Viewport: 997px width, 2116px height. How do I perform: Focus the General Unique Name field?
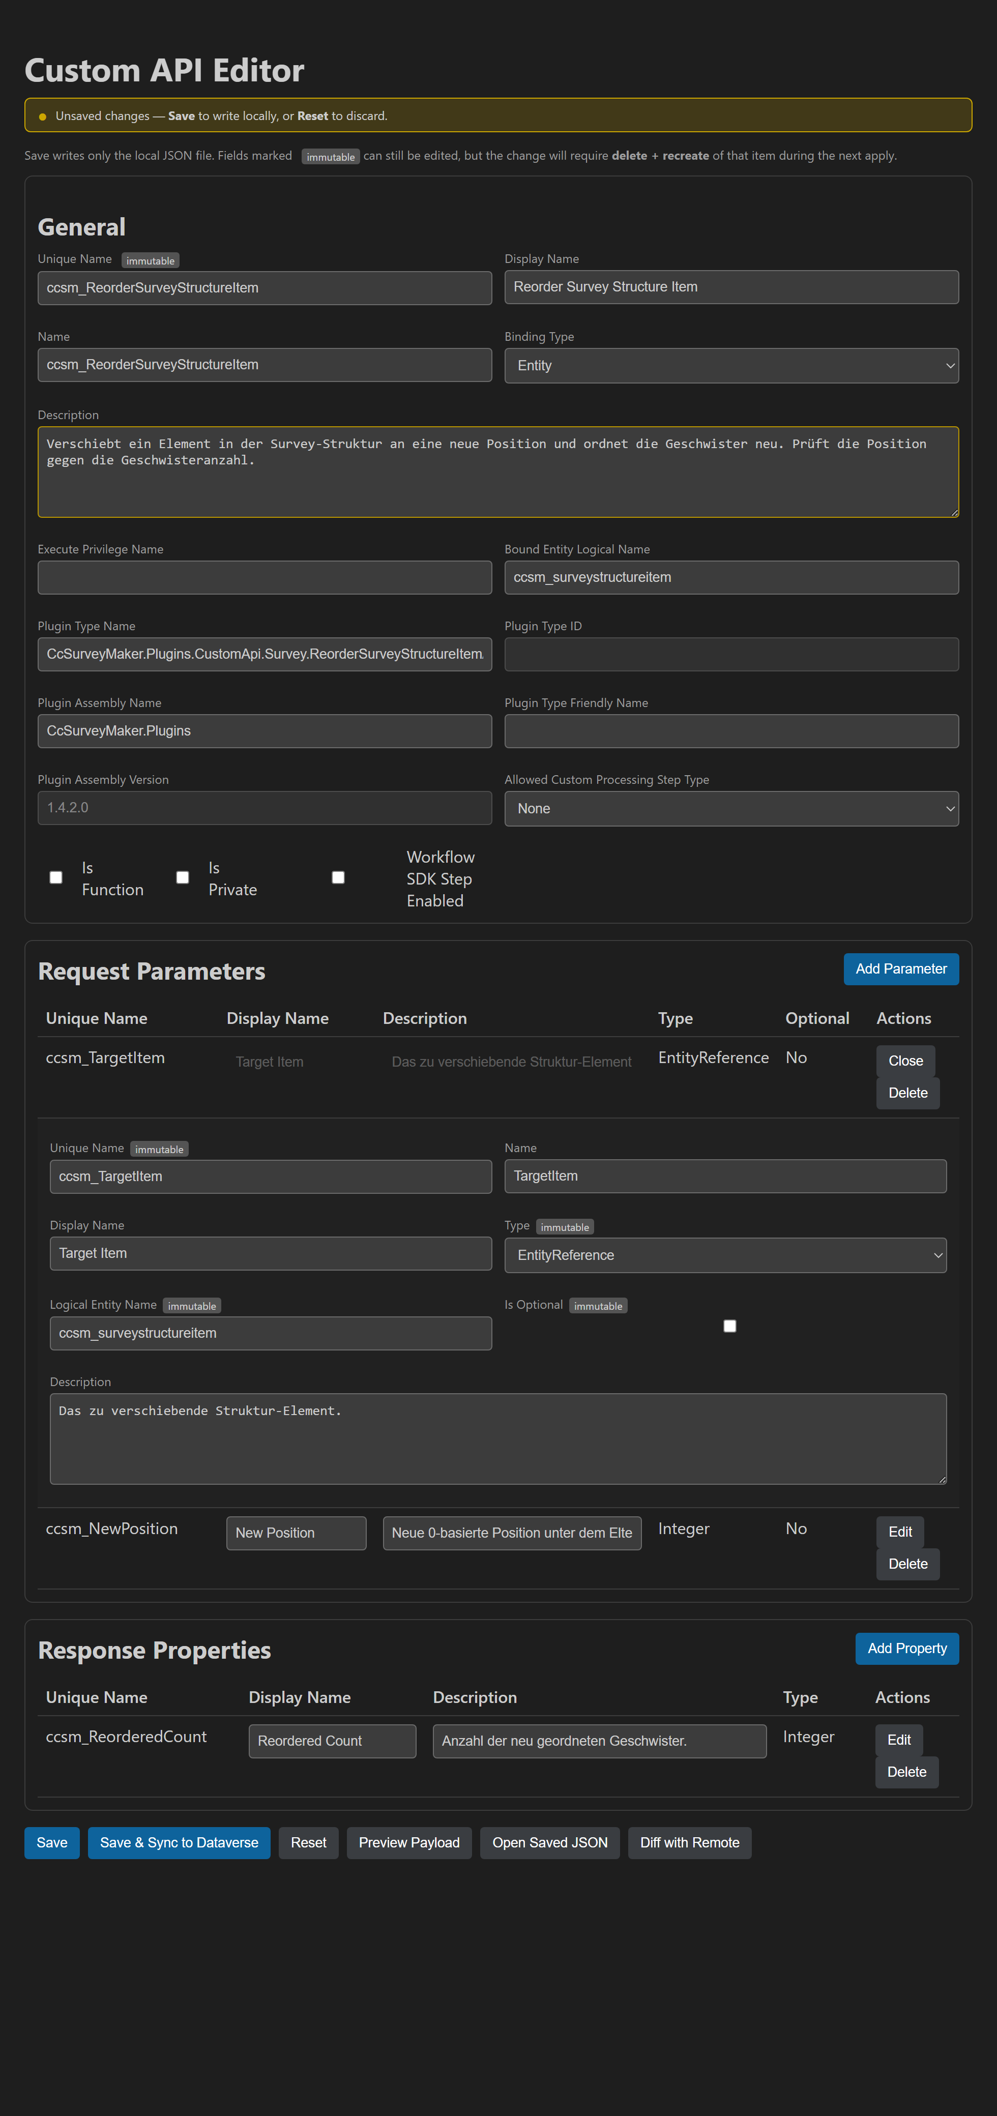coord(265,287)
